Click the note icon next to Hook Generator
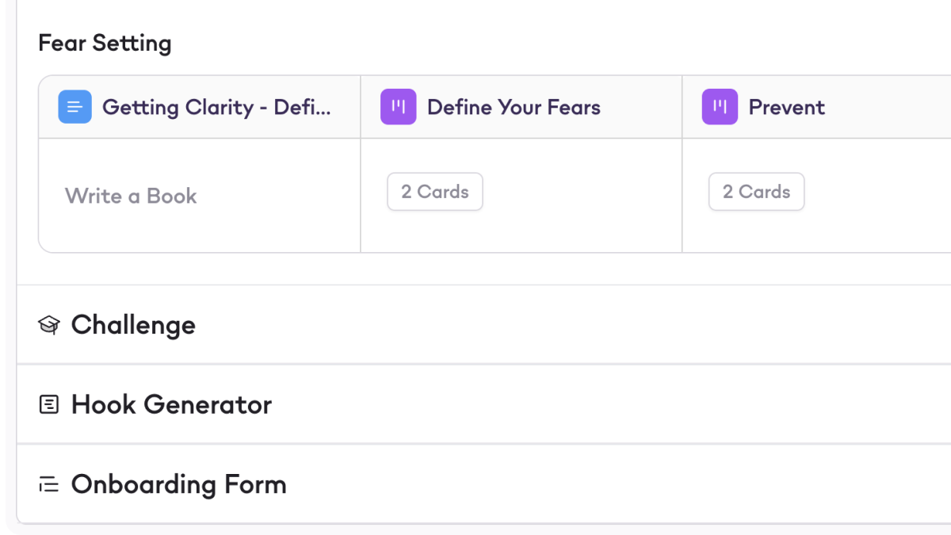951x535 pixels. 49,405
